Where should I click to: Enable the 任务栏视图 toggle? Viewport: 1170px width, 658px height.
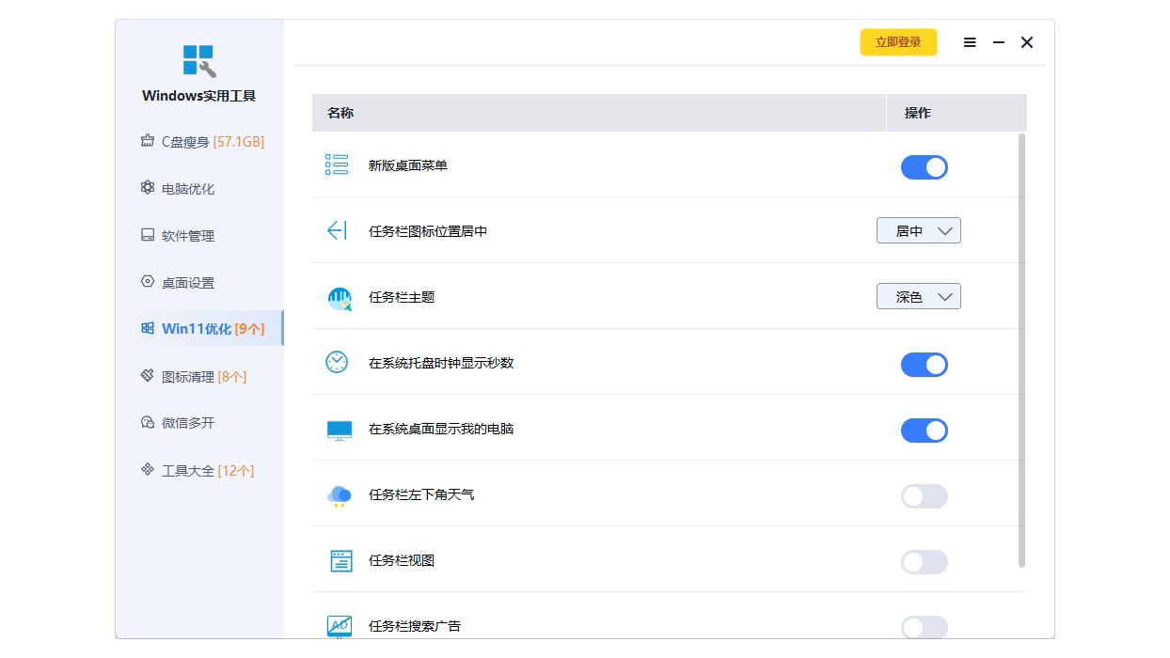[924, 562]
